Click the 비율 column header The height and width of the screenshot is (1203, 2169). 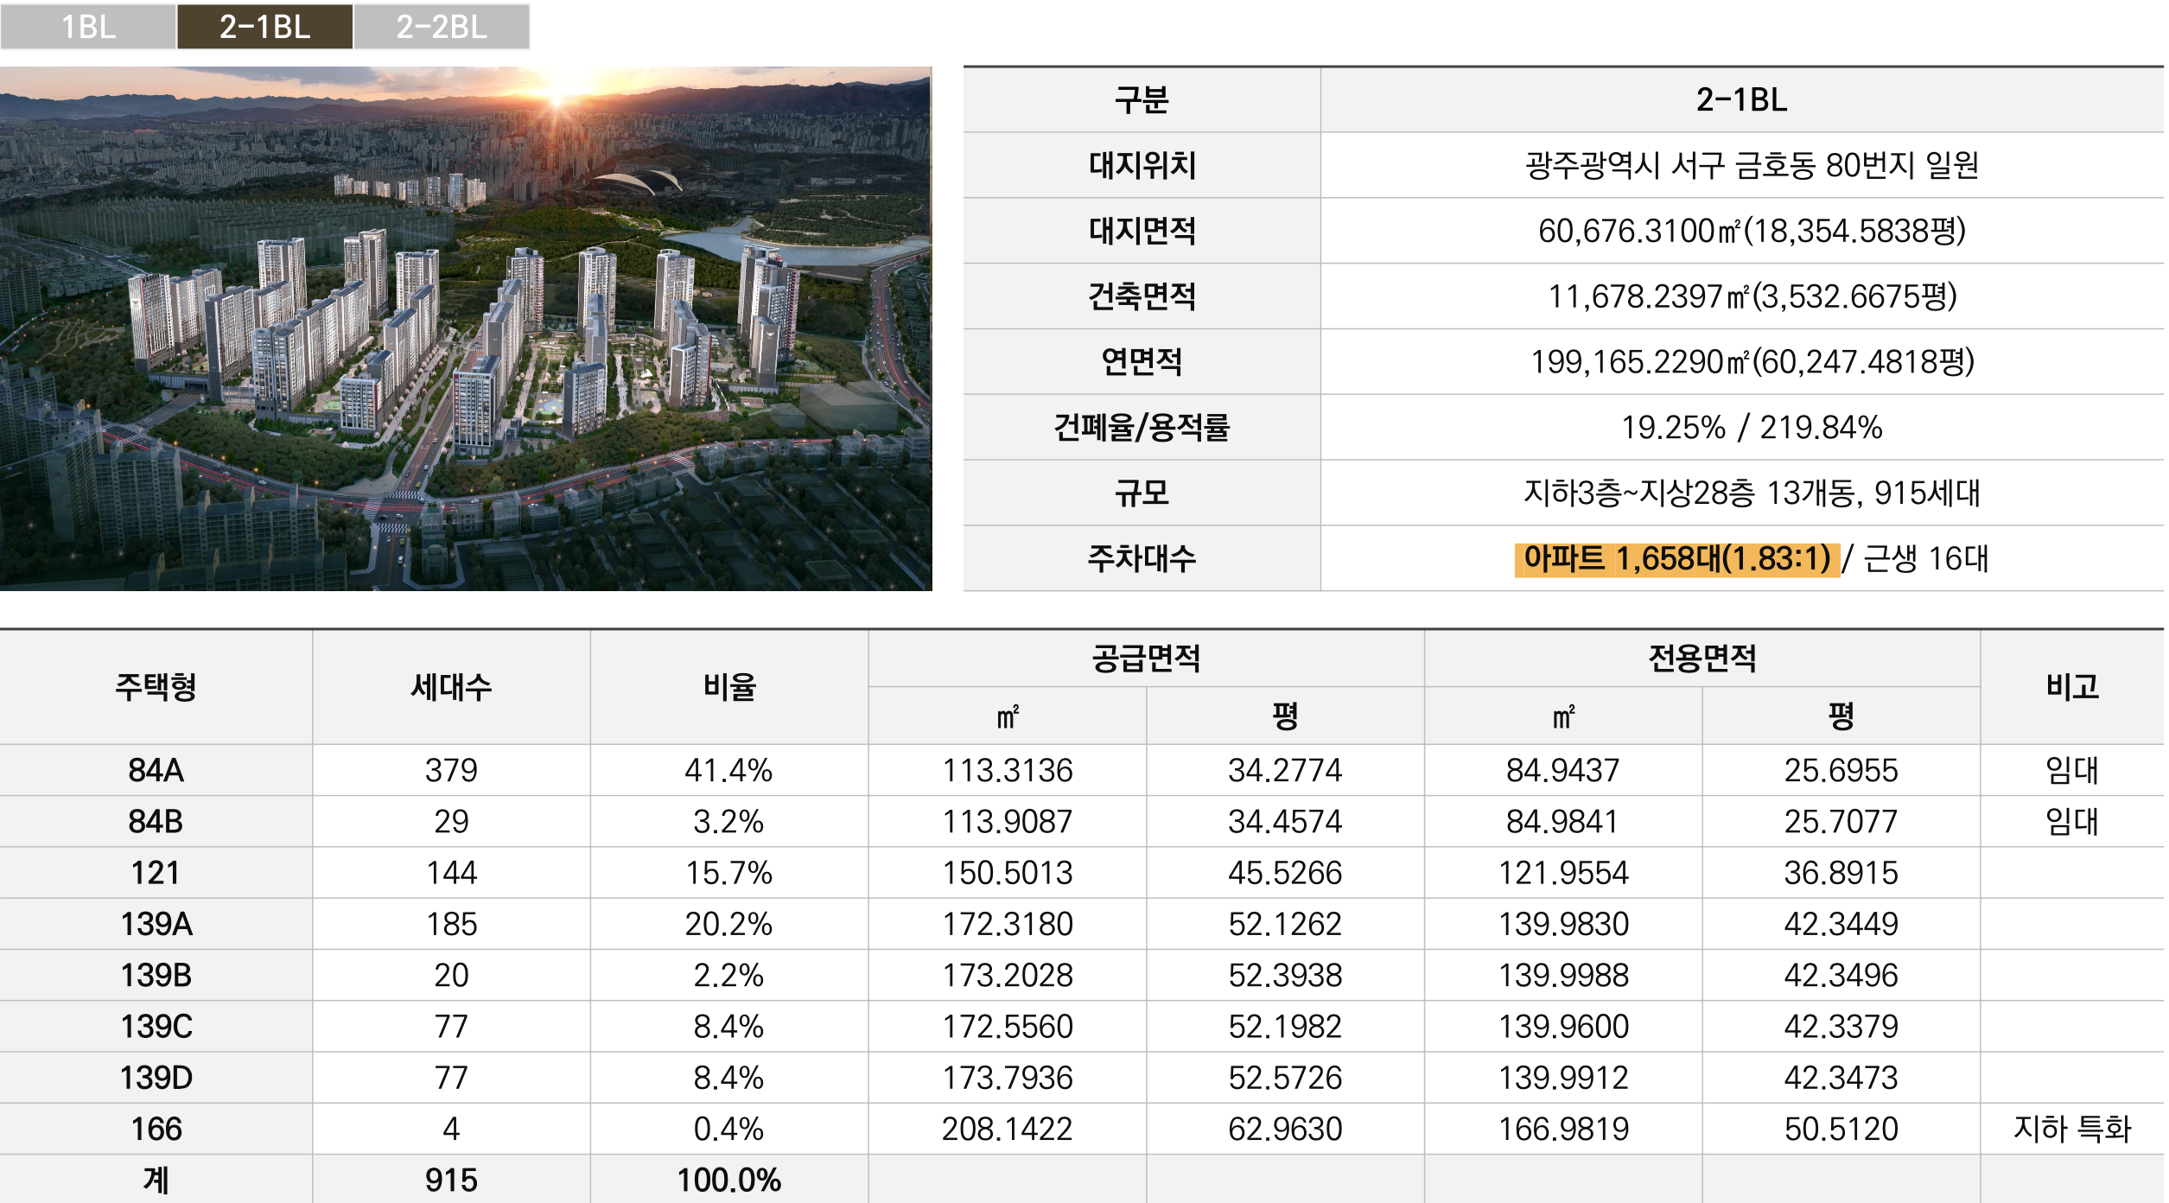(x=728, y=687)
